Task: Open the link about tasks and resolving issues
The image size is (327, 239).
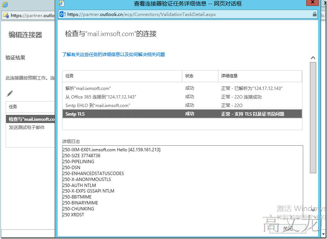Action: tap(113, 55)
